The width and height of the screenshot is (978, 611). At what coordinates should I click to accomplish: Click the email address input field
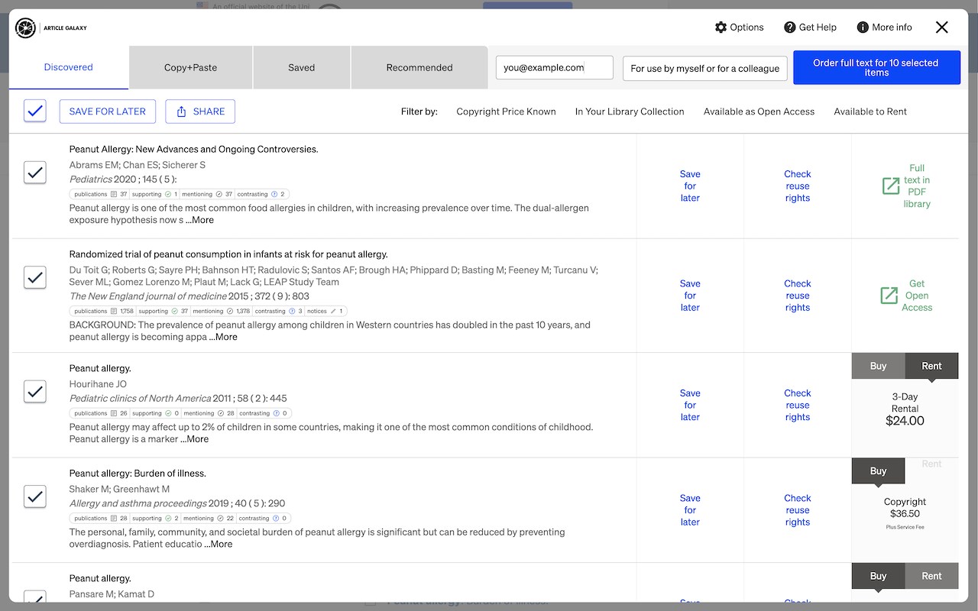point(554,67)
